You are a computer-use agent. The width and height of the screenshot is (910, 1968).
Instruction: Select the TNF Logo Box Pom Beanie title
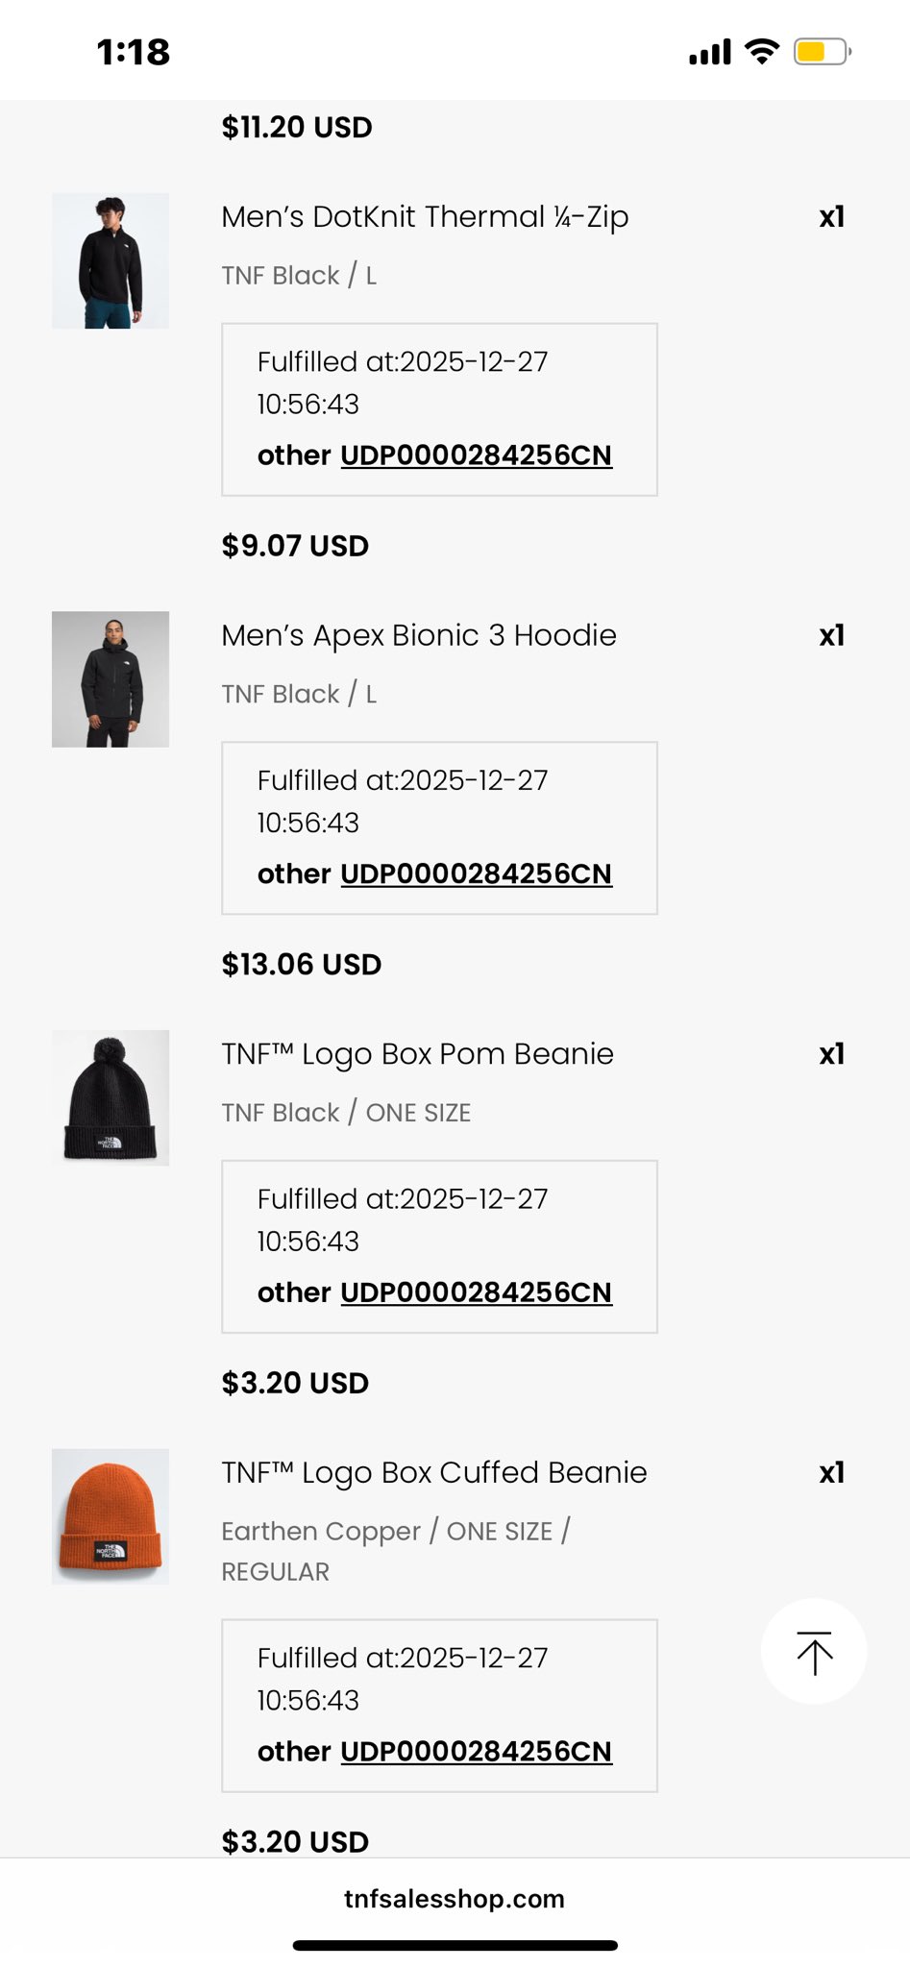pyautogui.click(x=417, y=1054)
